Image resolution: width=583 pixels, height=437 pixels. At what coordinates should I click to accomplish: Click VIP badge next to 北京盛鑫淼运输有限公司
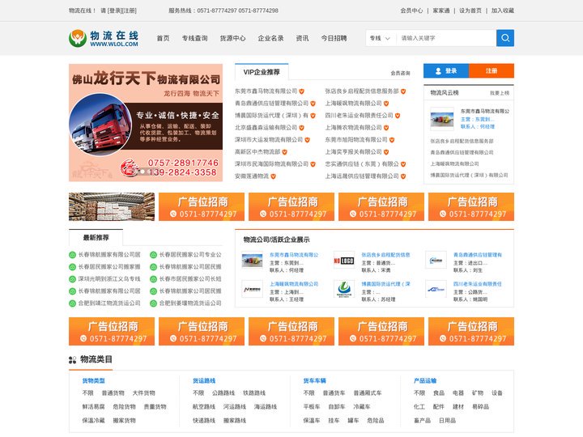301,128
